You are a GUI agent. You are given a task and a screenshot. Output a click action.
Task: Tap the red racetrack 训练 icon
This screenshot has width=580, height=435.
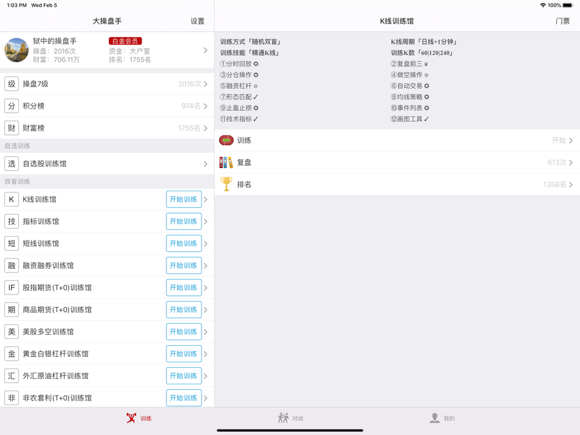pos(227,141)
